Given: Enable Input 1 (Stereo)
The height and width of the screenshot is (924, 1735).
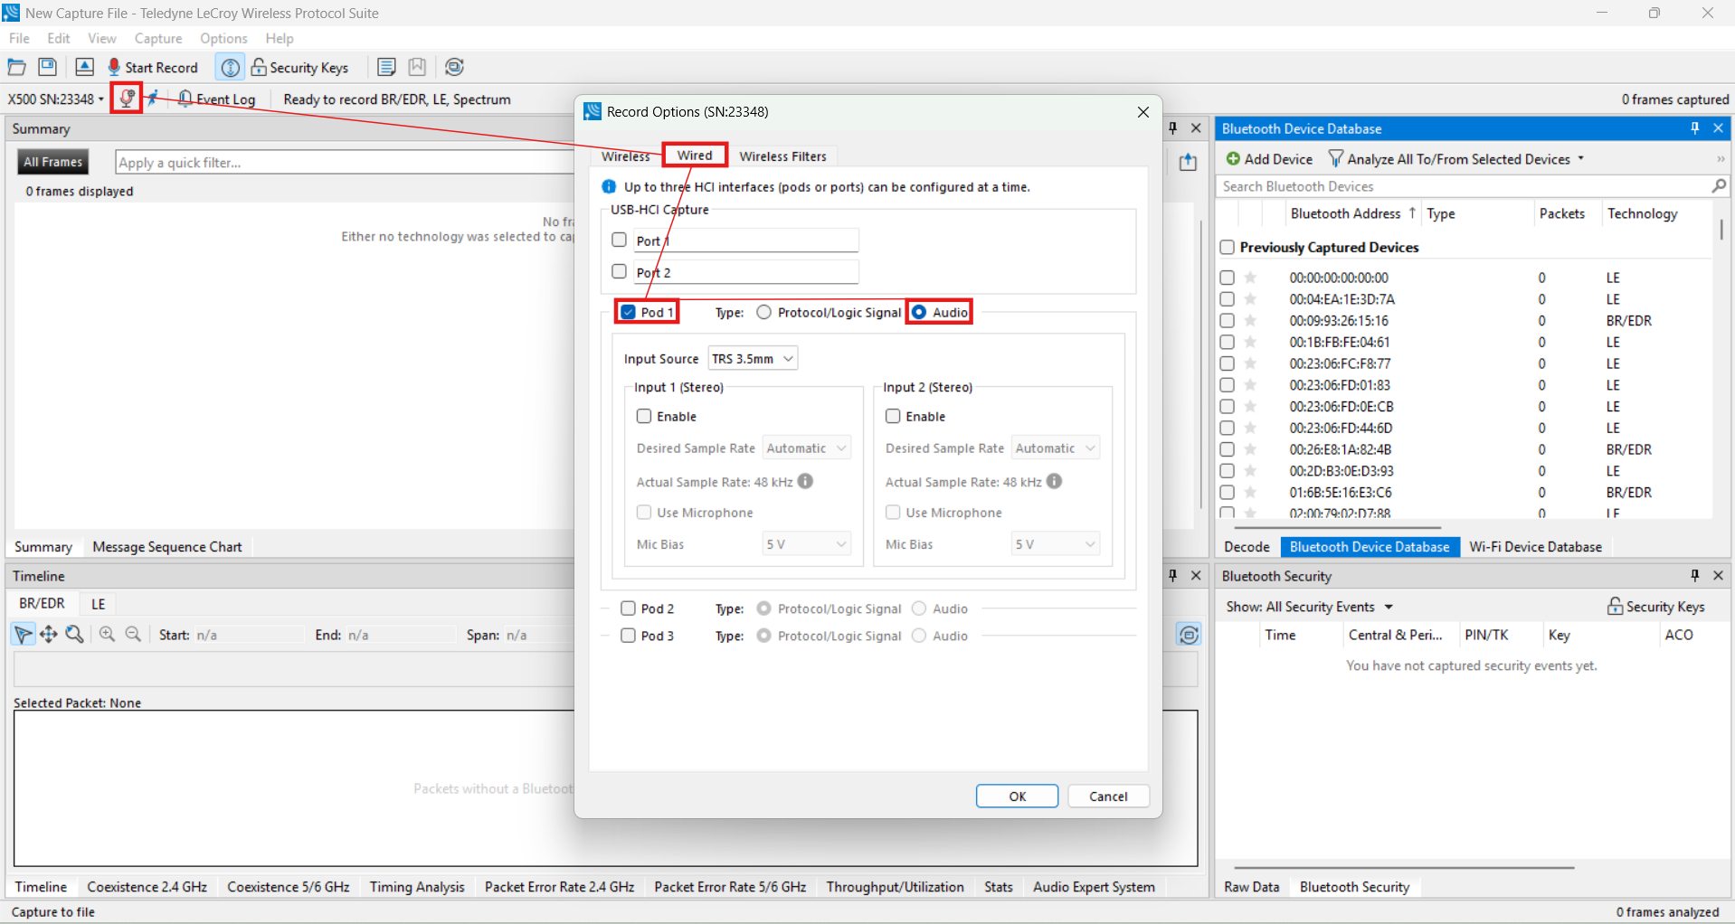Looking at the screenshot, I should click(644, 416).
